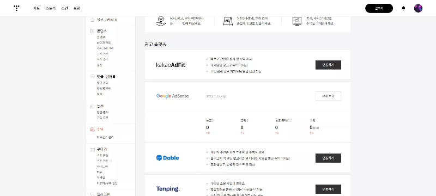Click the 플러그인 icon in sidebar
Image resolution: width=436 pixels, height=196 pixels.
tap(93, 194)
